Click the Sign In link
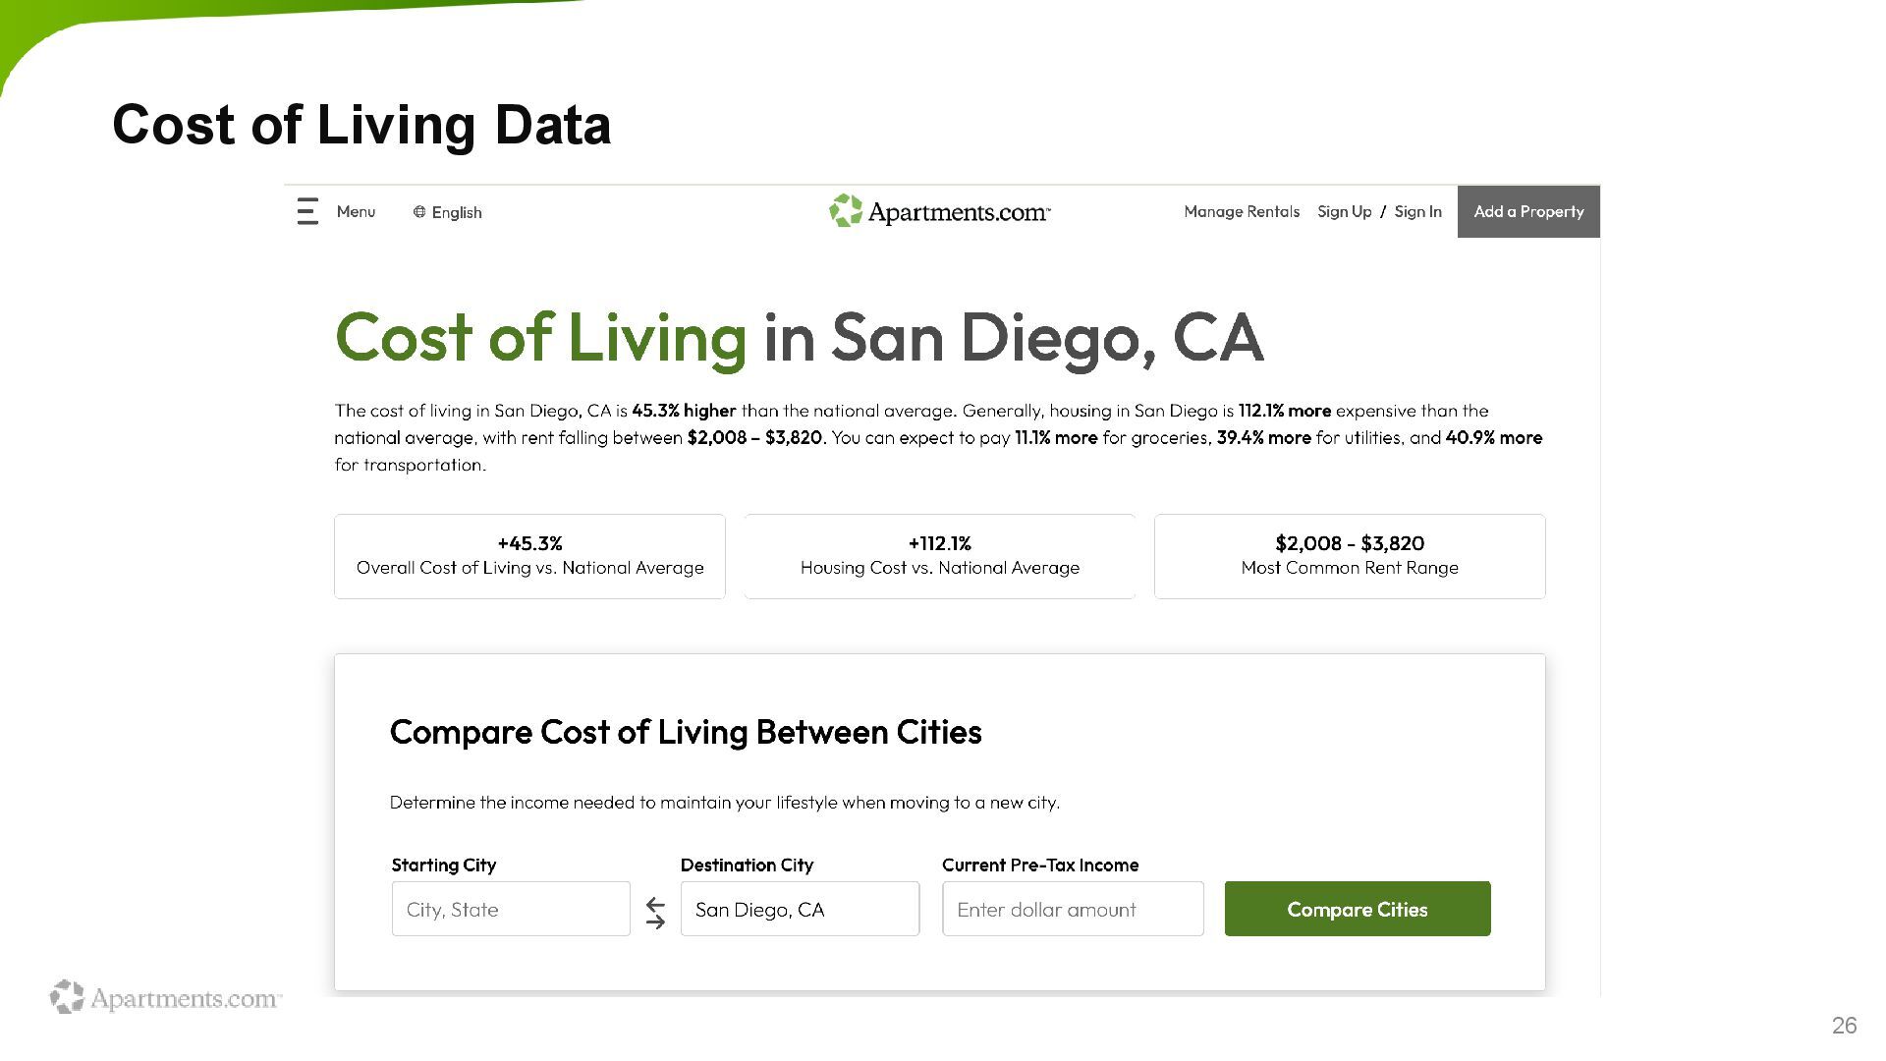The image size is (1886, 1061). (1417, 211)
